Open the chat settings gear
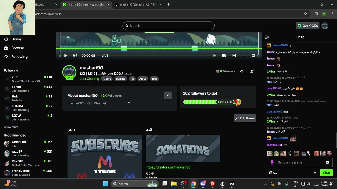Screen dimensions: 337x189 (315, 173)
